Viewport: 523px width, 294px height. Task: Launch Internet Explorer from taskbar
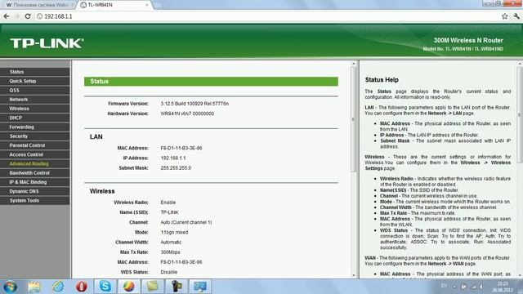[58, 287]
